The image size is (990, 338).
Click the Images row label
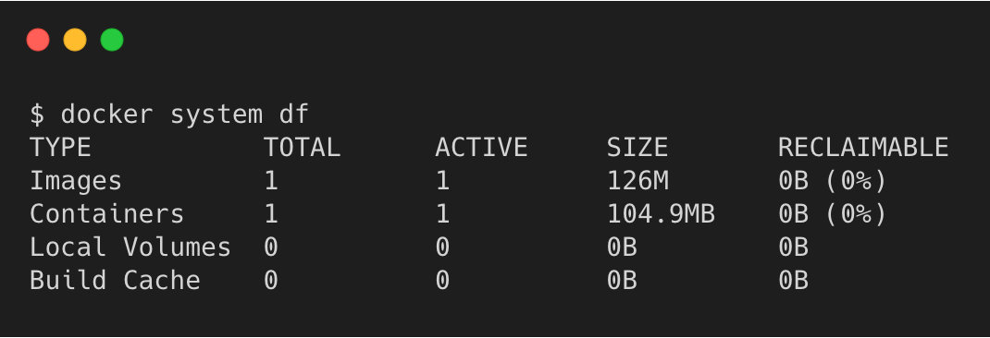point(76,181)
